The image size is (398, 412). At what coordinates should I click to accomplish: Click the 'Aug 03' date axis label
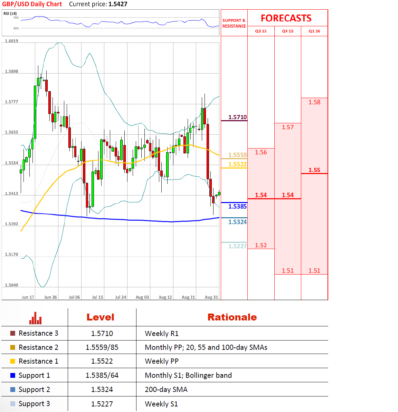coord(142,297)
